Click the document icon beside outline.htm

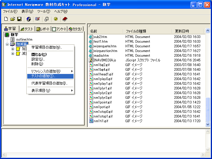12,39
